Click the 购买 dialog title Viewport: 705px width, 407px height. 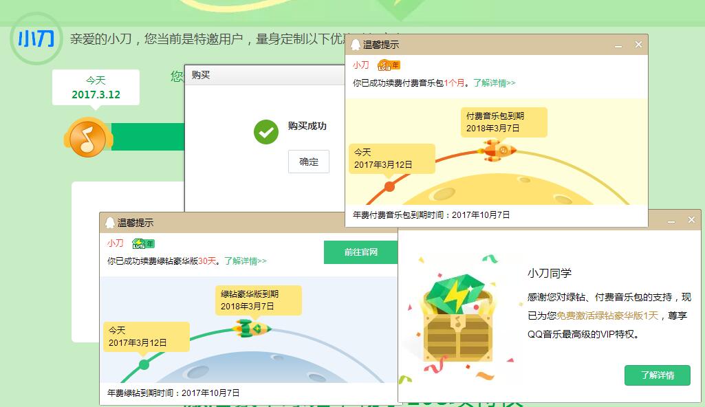(x=201, y=75)
